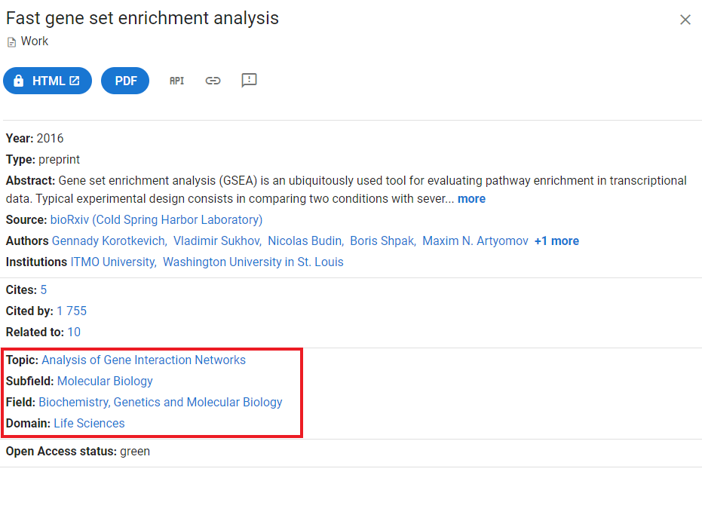The width and height of the screenshot is (702, 530).
Task: Click the lock icon on HTML button
Action: coord(18,81)
